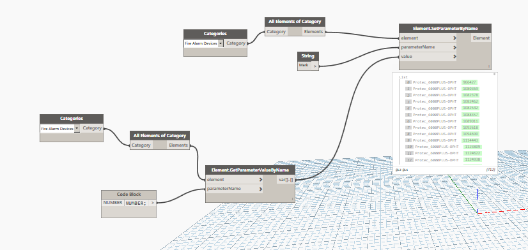Select the Element.GetParameterValueByName node title
Image resolution: width=528 pixels, height=250 pixels.
(x=250, y=170)
